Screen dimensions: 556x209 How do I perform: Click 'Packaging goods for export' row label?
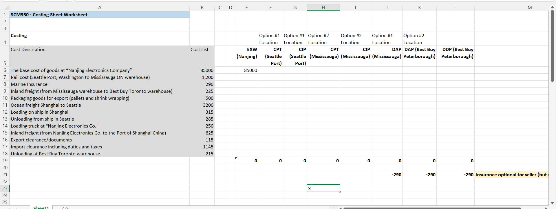70,98
